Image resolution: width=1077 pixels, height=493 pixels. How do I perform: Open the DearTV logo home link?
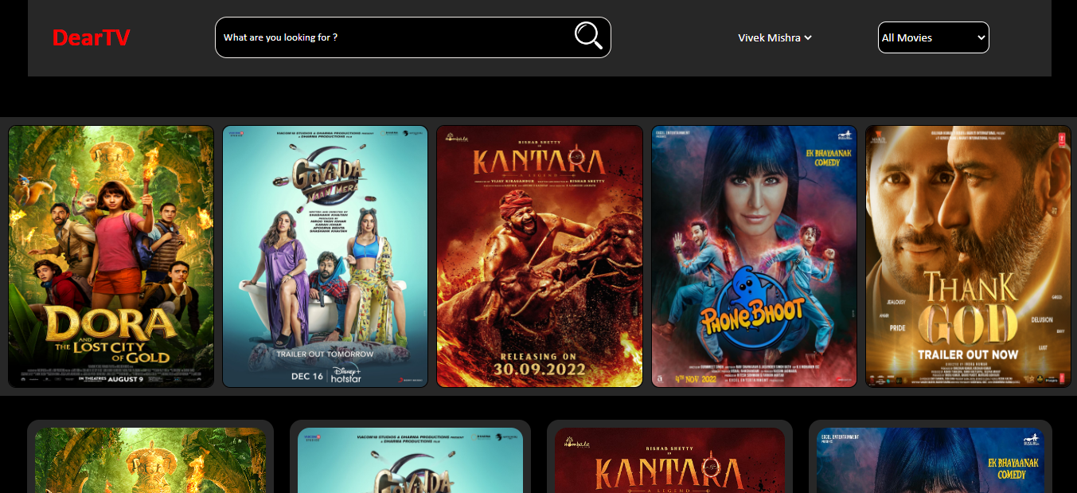pos(91,37)
